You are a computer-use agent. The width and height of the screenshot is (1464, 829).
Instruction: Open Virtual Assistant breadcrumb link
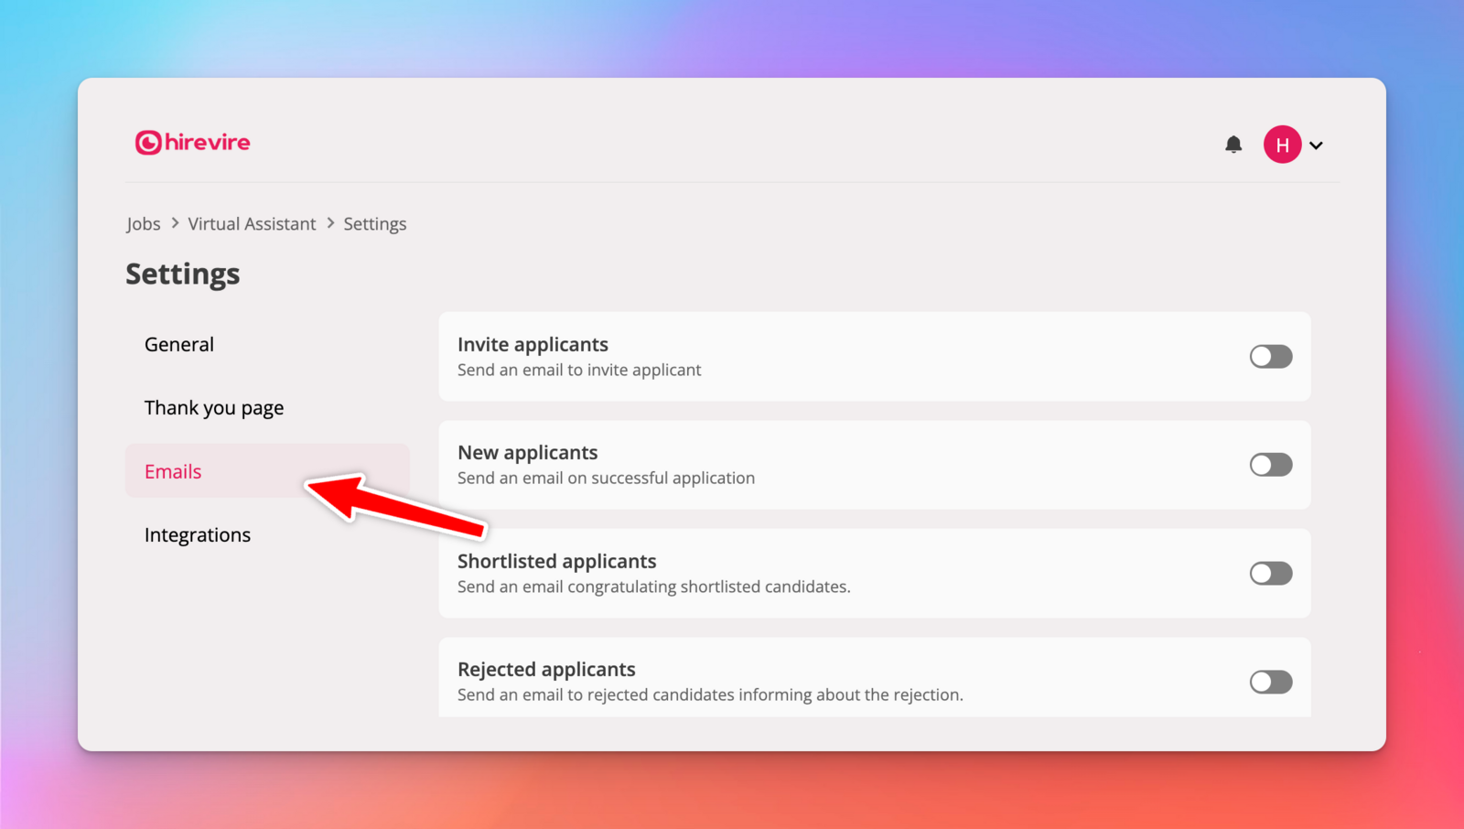tap(252, 224)
